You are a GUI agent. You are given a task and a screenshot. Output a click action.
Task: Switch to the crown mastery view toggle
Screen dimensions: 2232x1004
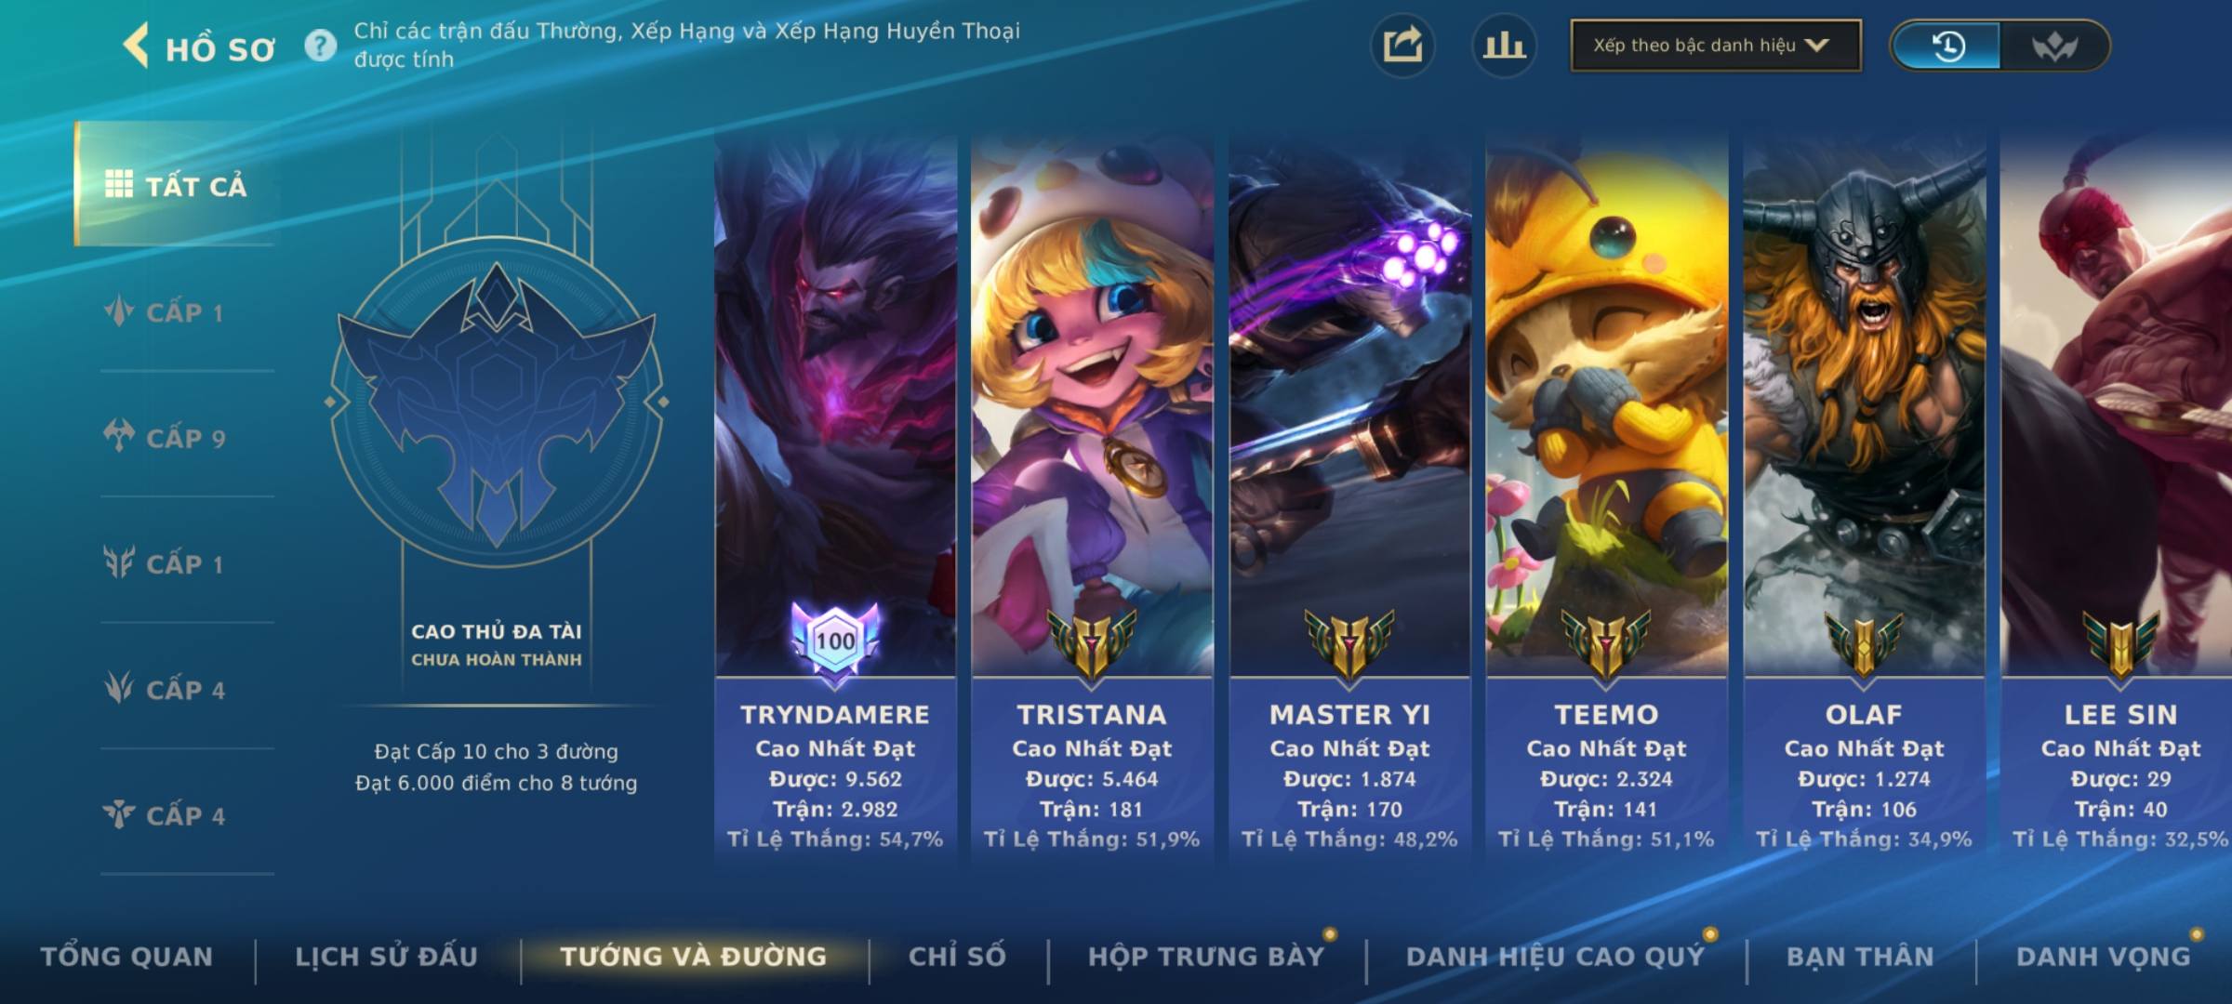pos(2054,46)
